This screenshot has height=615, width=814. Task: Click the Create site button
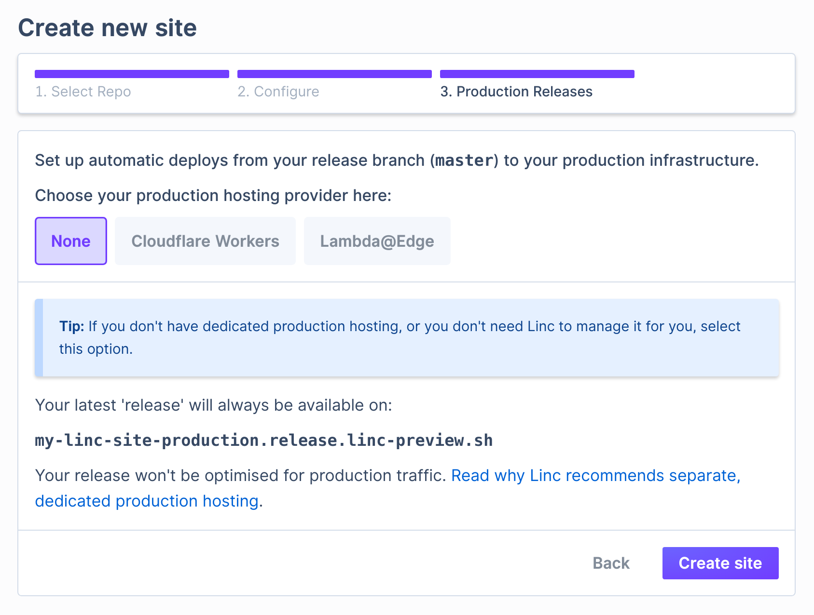click(720, 563)
